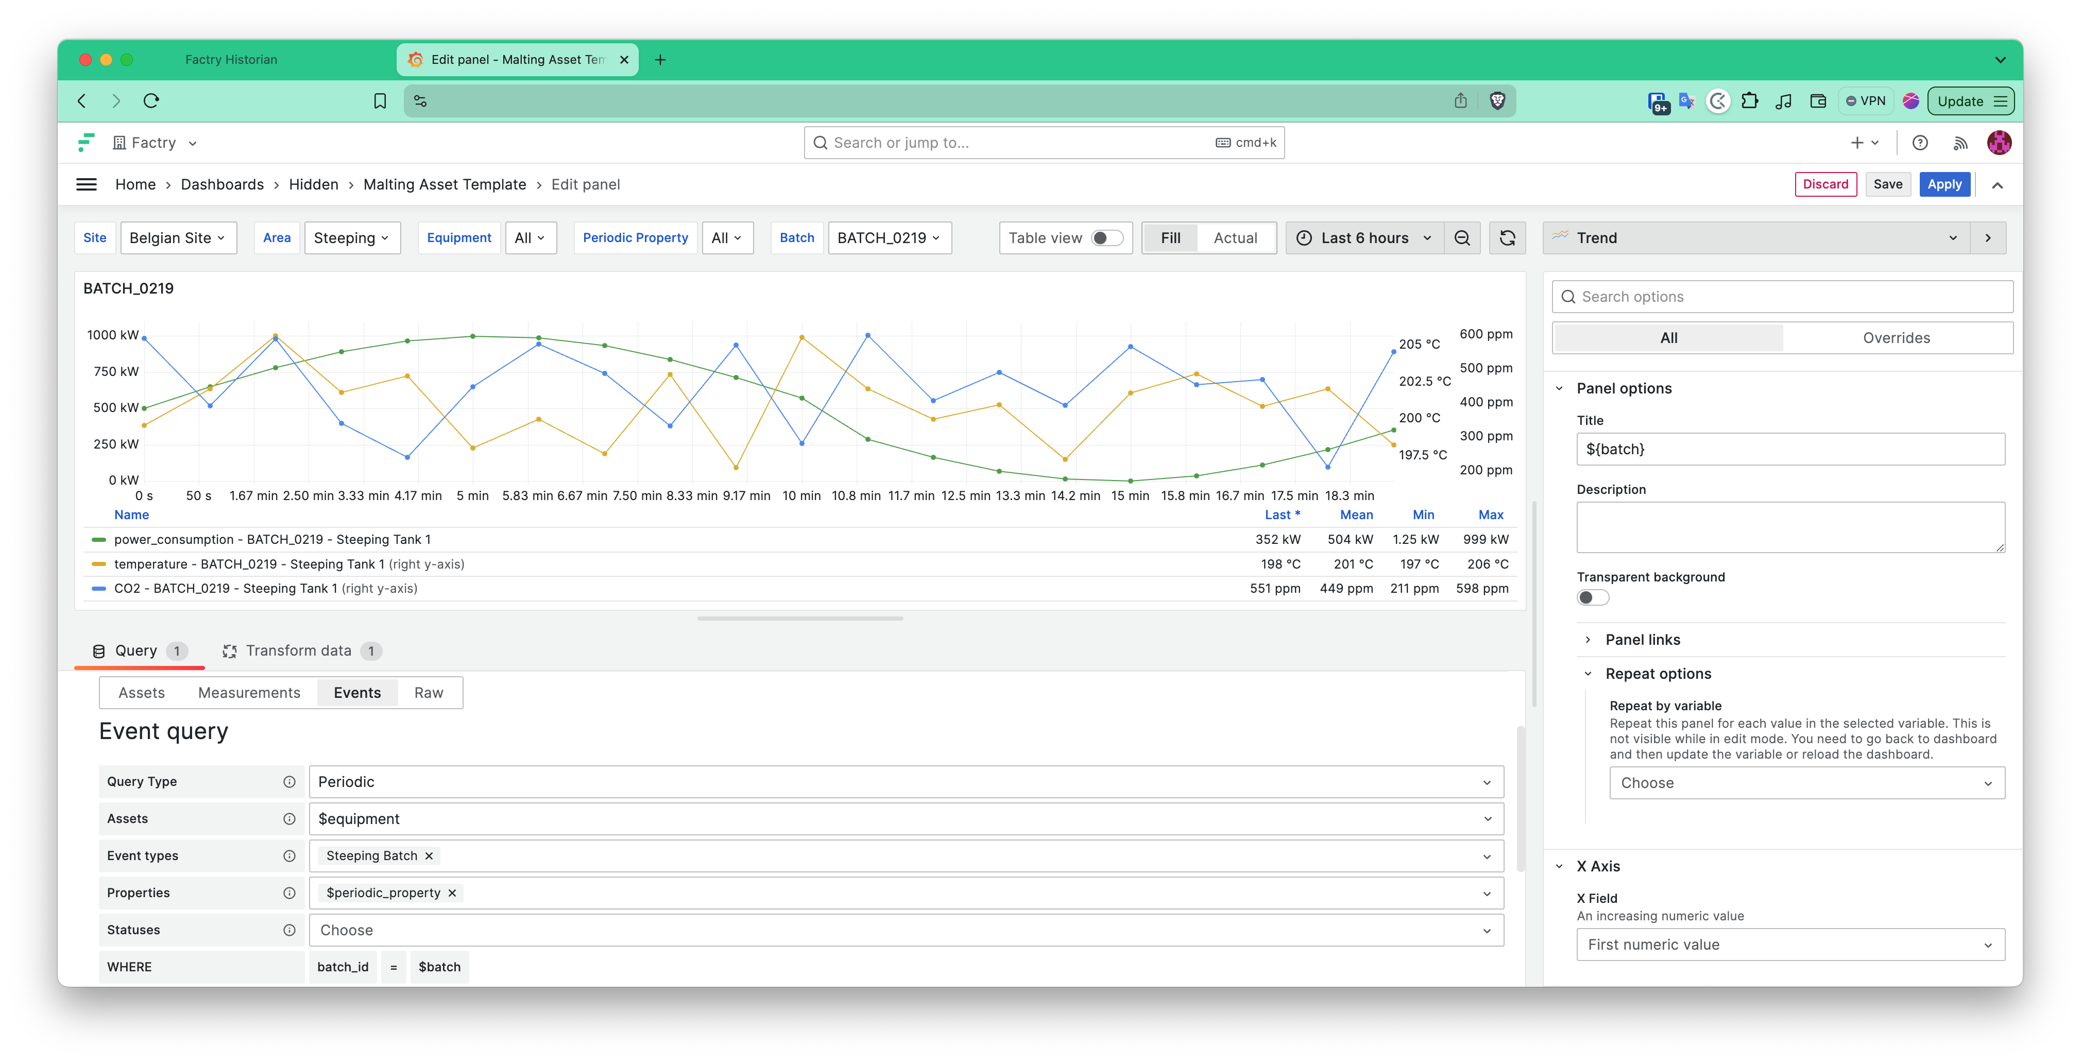Open the user profile avatar

(x=1999, y=142)
